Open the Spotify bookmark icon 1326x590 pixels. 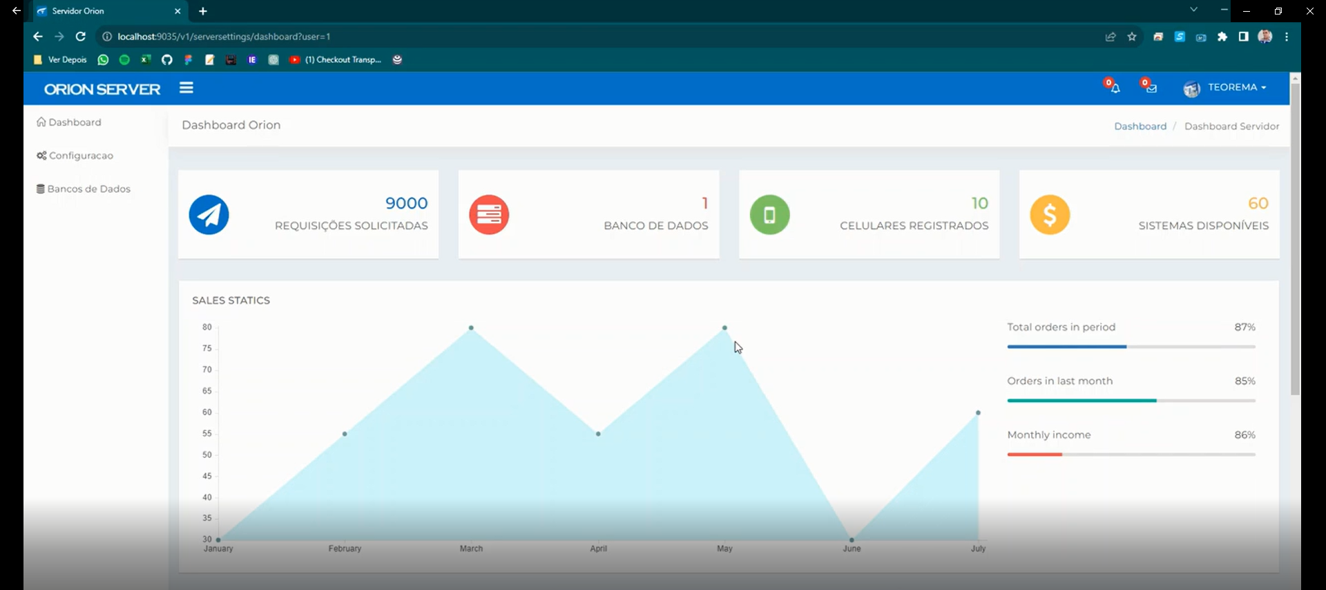[124, 60]
